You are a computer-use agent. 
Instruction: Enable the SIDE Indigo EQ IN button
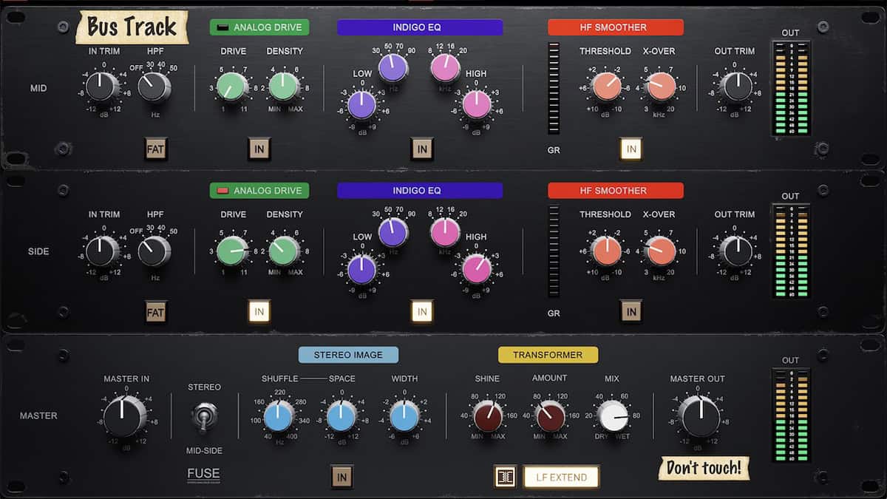(x=421, y=312)
